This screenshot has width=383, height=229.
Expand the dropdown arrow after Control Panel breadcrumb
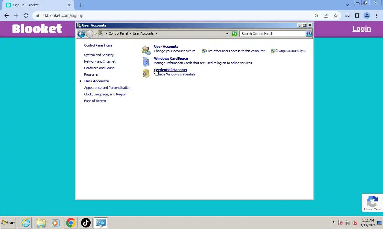point(130,33)
